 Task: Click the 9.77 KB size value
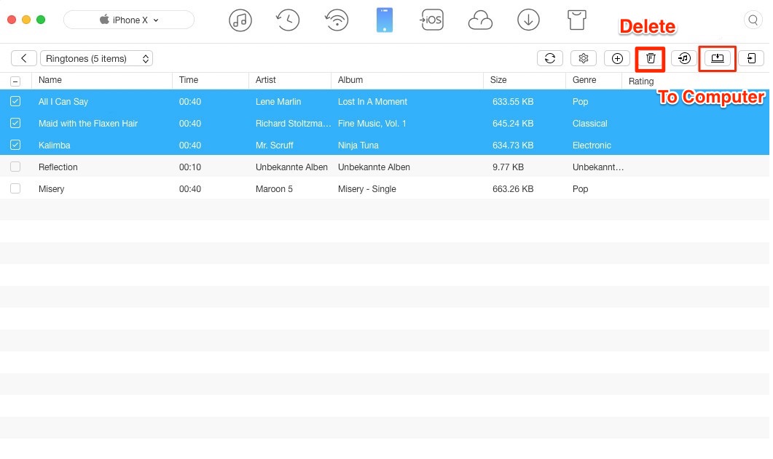tap(508, 167)
